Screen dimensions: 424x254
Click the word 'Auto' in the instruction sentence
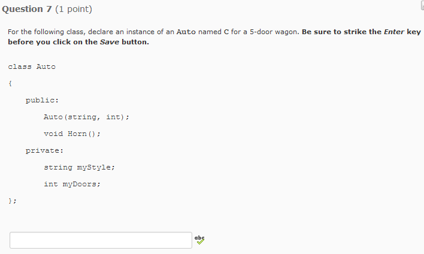click(x=186, y=32)
